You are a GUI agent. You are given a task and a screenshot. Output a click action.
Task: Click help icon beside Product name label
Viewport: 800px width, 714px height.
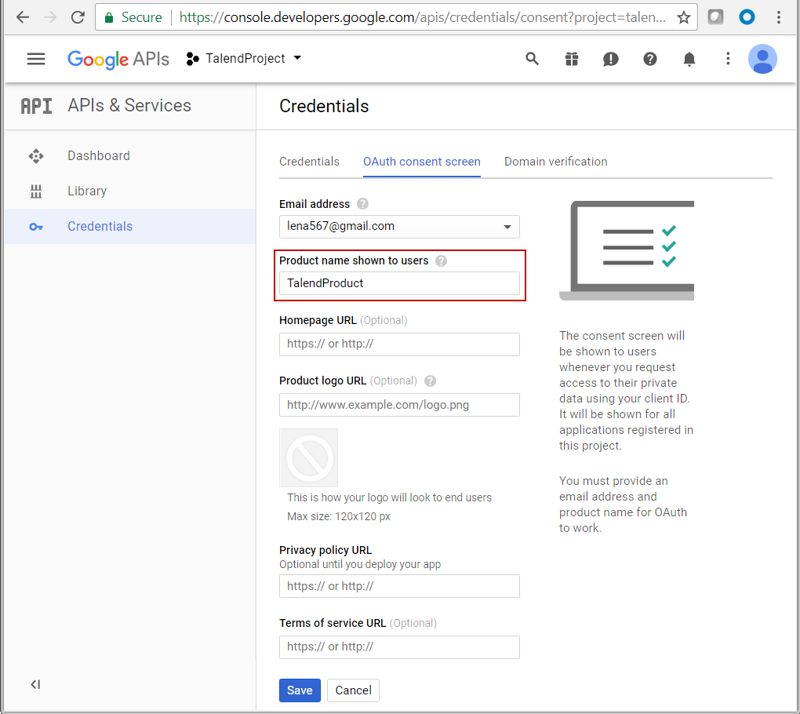(x=441, y=260)
